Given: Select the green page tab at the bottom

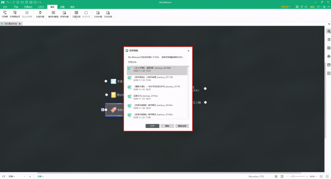Looking at the screenshot, I should pos(40,176).
